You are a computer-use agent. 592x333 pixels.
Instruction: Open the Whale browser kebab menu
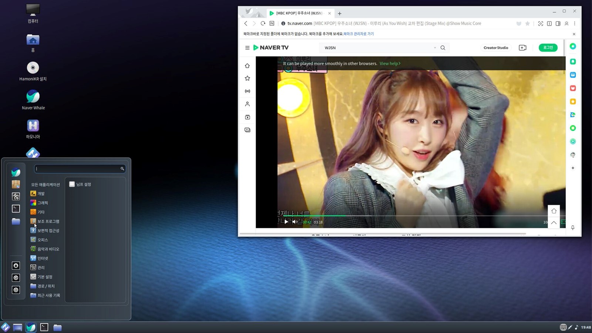(x=575, y=23)
